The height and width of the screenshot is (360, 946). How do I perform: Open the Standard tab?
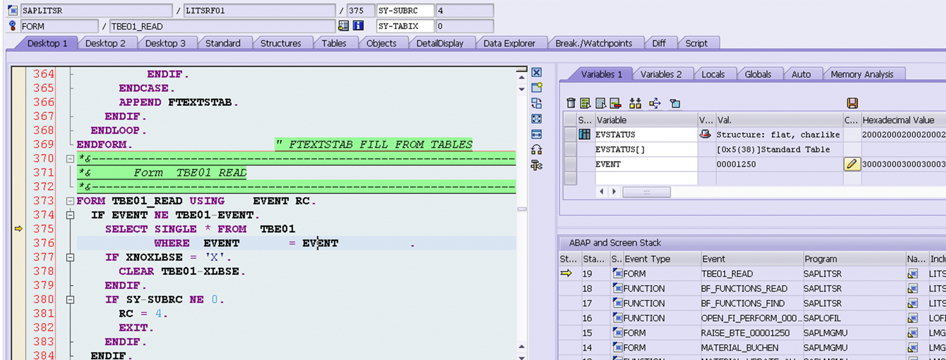point(223,43)
